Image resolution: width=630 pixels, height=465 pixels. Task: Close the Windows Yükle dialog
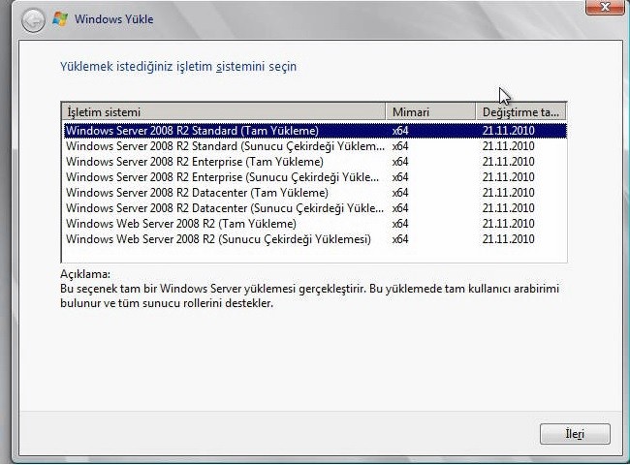(605, 7)
